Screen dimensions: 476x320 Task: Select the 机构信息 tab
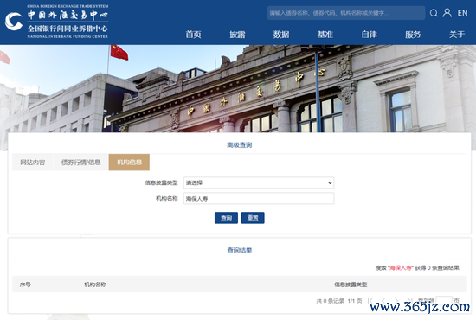click(129, 163)
